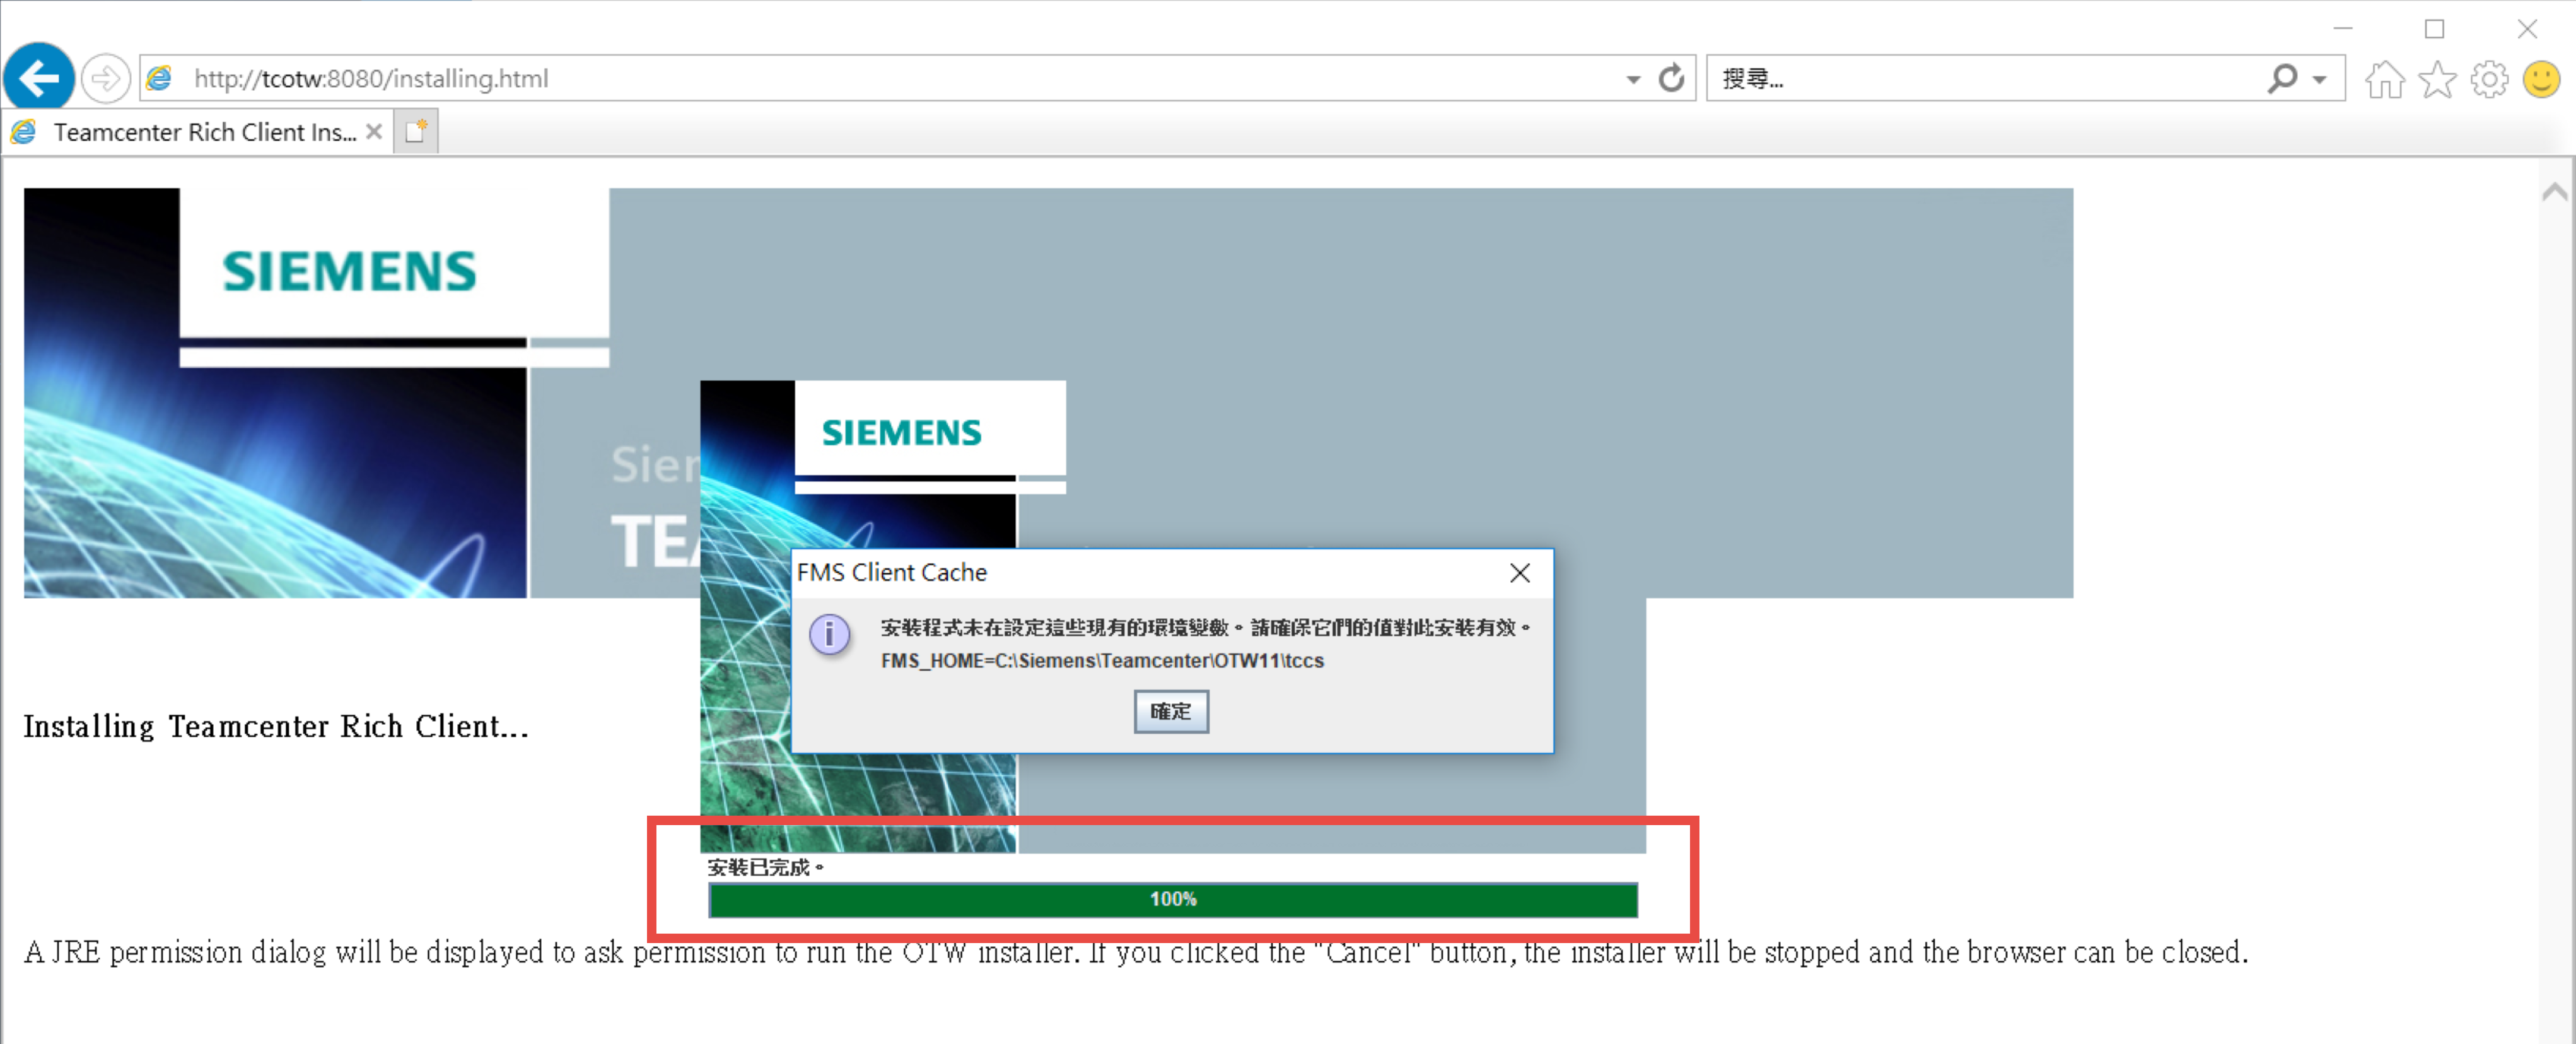
Task: Click the info icon in the FMS dialog
Action: 829,634
